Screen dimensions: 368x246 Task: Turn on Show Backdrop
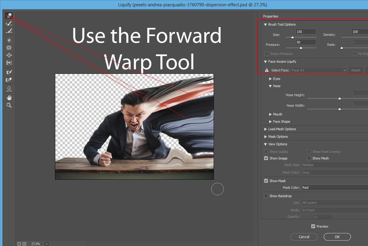[266, 196]
